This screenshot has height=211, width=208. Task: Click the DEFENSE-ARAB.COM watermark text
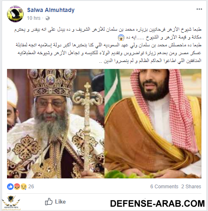point(158,204)
